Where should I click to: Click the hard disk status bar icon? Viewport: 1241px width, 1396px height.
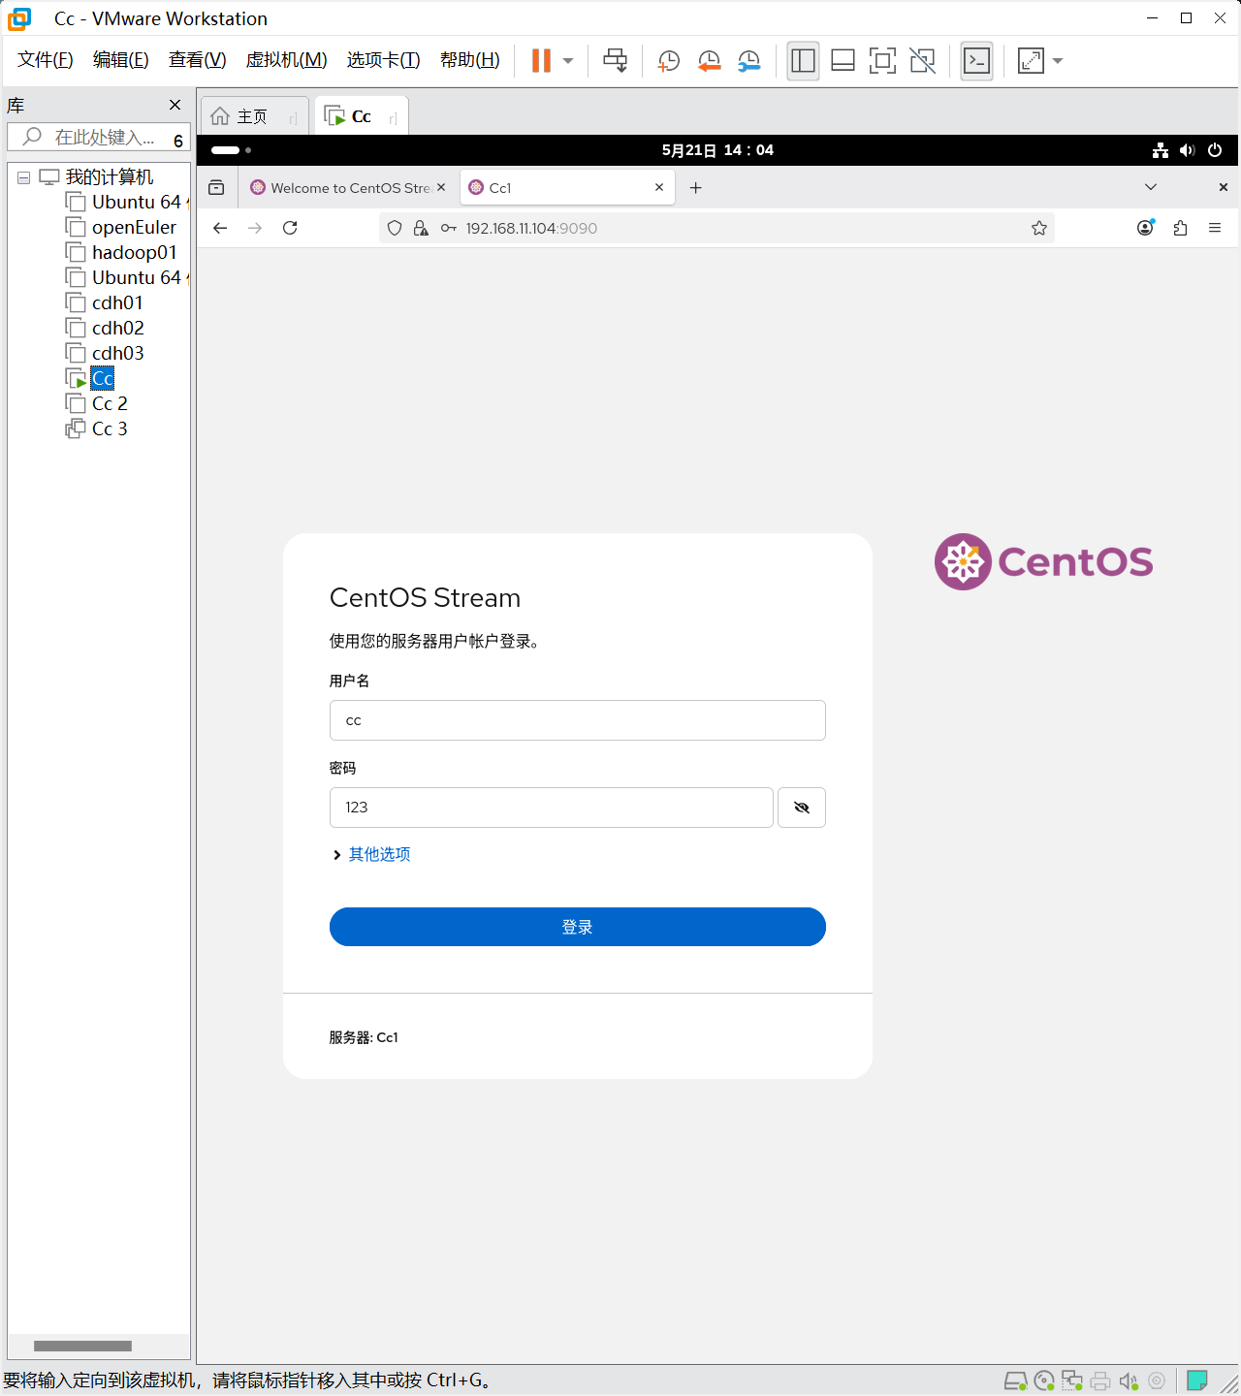tap(1015, 1380)
